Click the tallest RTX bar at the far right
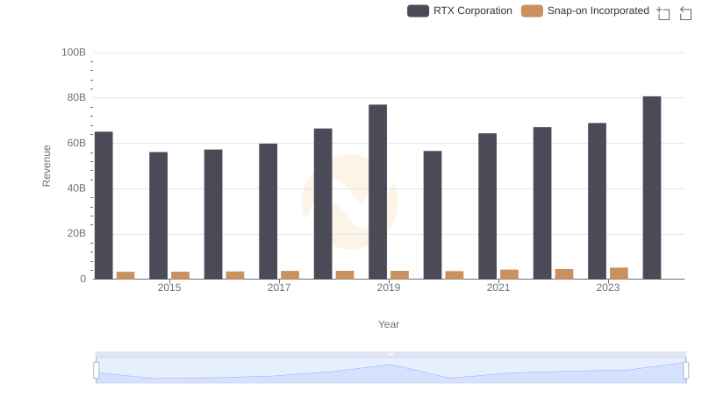Viewport: 702px width, 404px height. [652, 188]
